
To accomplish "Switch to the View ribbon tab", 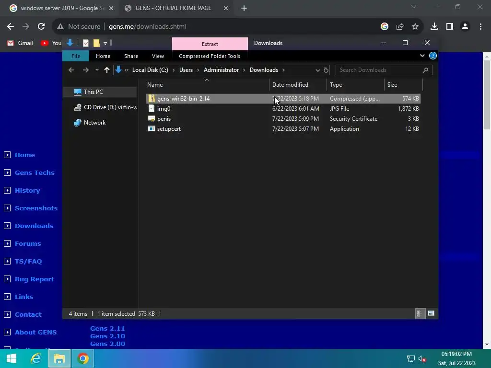I will point(158,56).
